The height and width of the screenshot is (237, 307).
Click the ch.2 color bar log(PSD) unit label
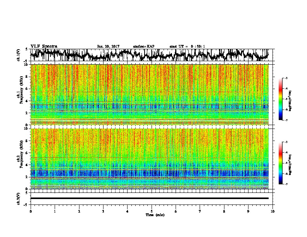click(x=290, y=165)
